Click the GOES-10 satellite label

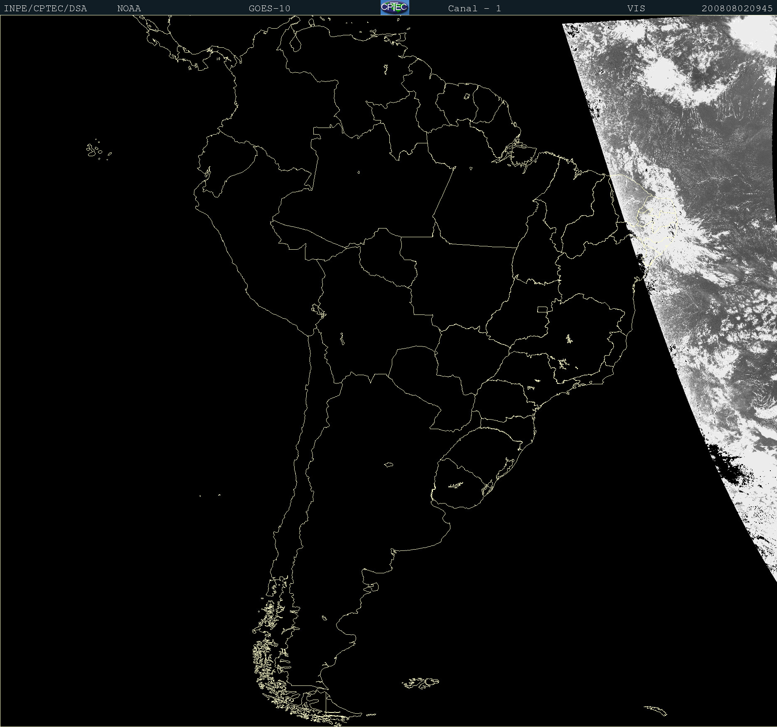270,9
